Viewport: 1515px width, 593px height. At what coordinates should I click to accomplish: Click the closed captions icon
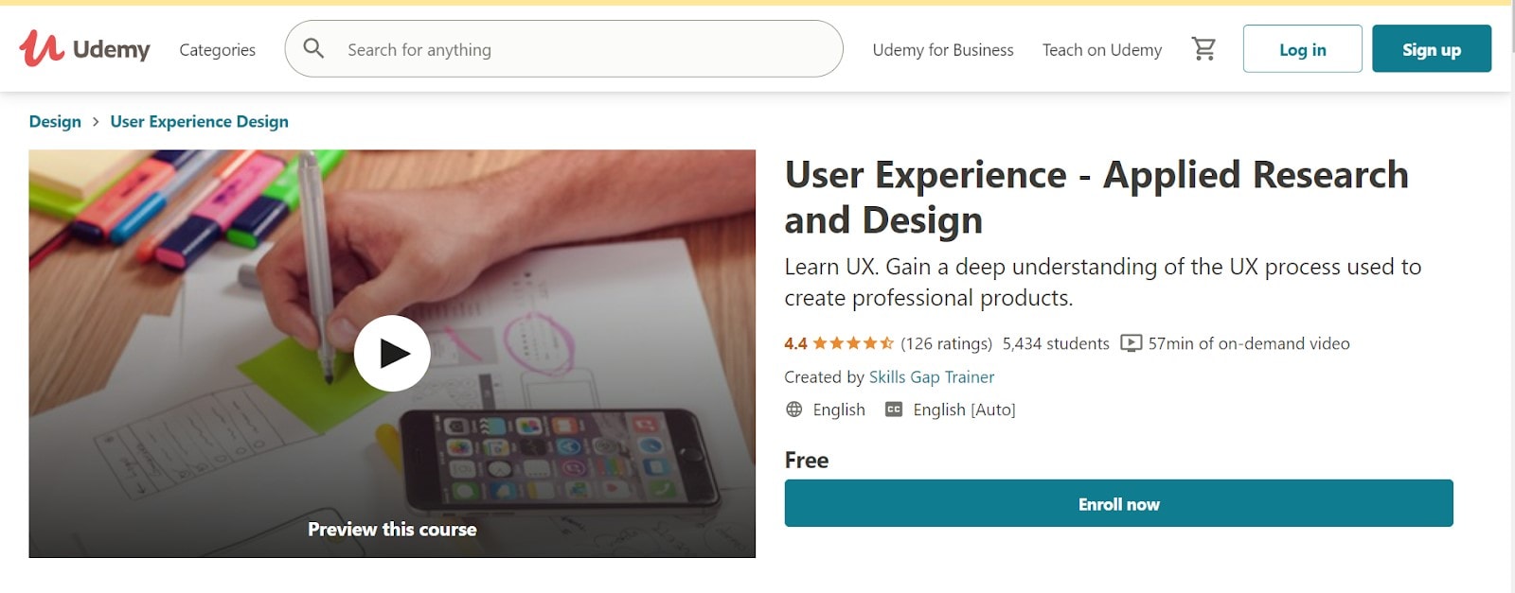[893, 410]
